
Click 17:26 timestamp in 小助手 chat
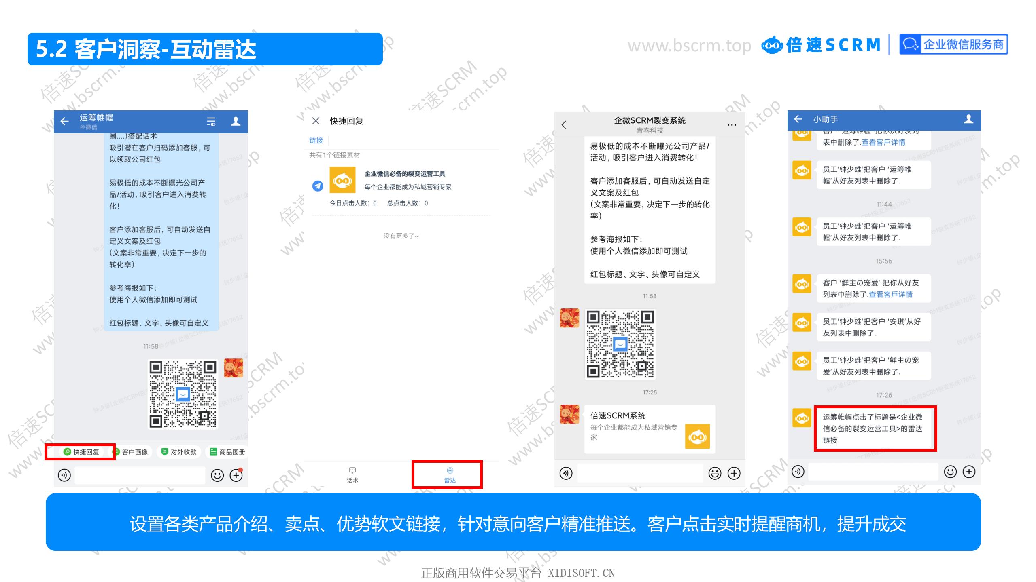coord(884,395)
